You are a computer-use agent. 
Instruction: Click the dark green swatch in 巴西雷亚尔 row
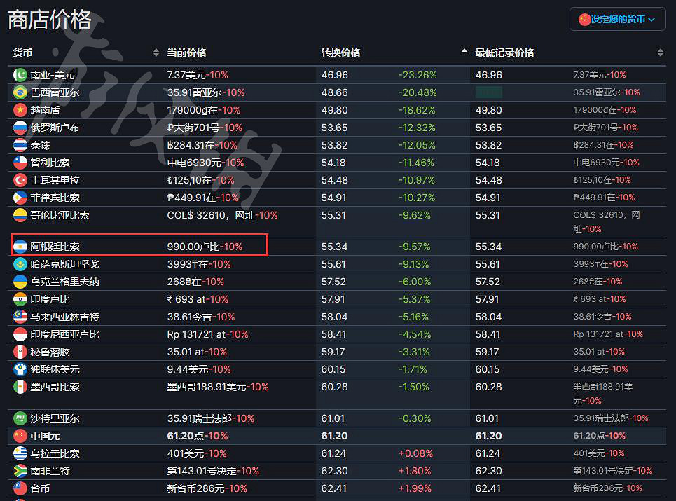(488, 92)
